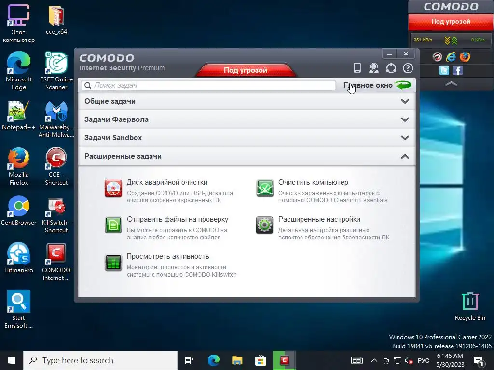494x370 pixels.
Task: Click the update arrows icon in Comodo header
Action: click(391, 68)
